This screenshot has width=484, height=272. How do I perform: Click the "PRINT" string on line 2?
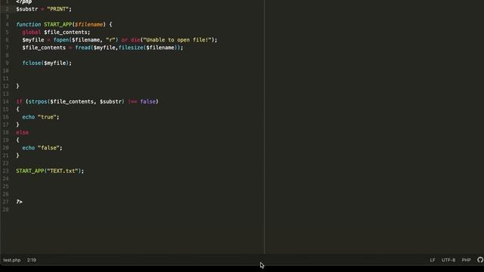[57, 9]
